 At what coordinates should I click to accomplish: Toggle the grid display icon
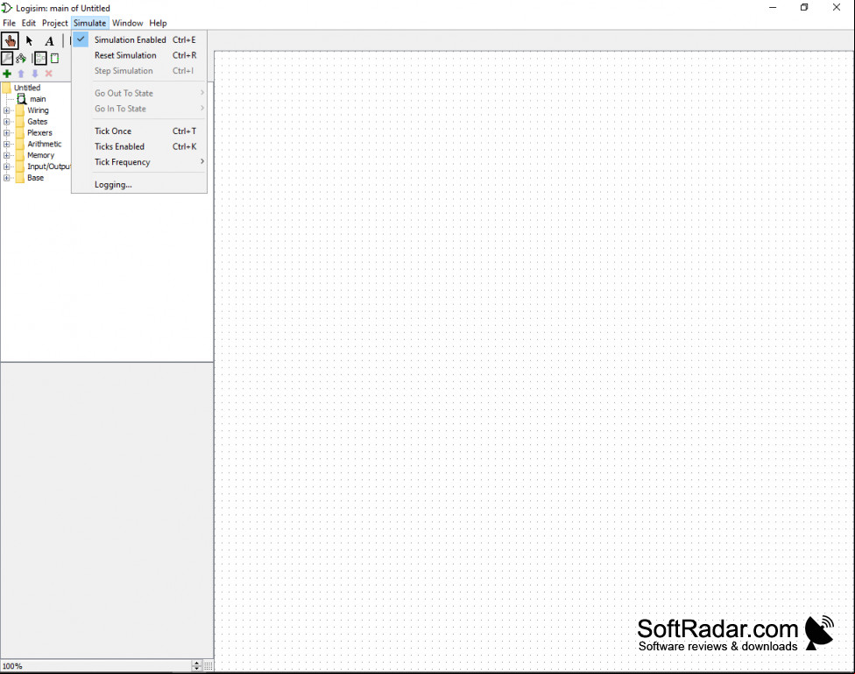coord(208,666)
